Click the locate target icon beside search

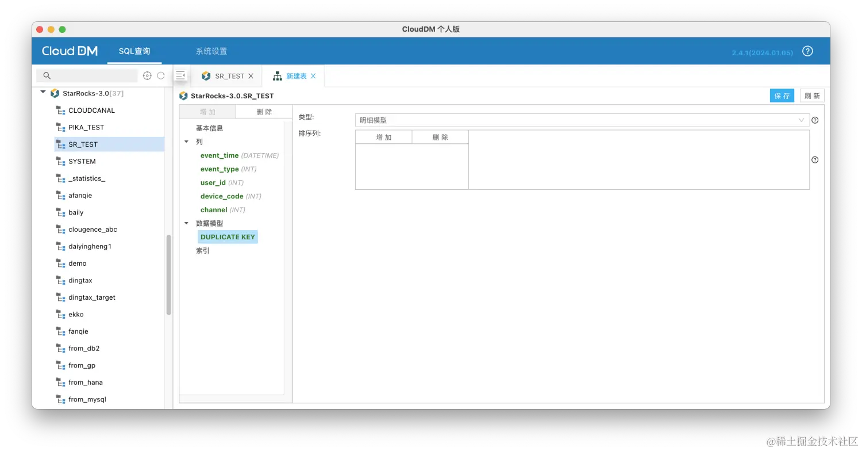click(x=147, y=76)
